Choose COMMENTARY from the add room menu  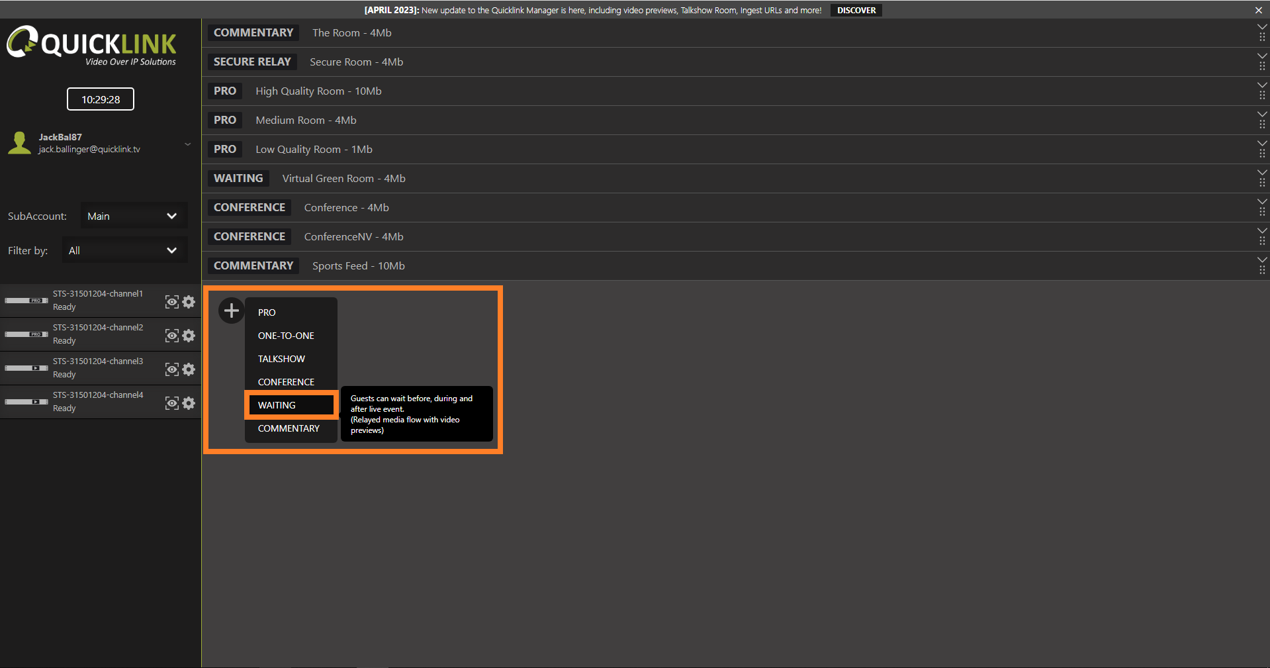tap(291, 428)
